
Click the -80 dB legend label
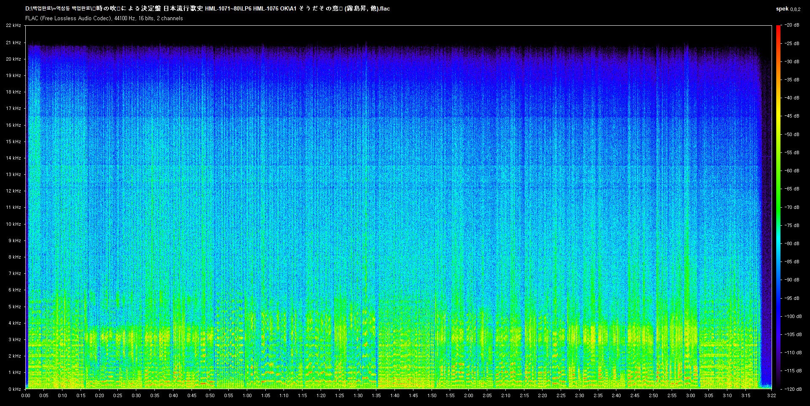[x=792, y=243]
